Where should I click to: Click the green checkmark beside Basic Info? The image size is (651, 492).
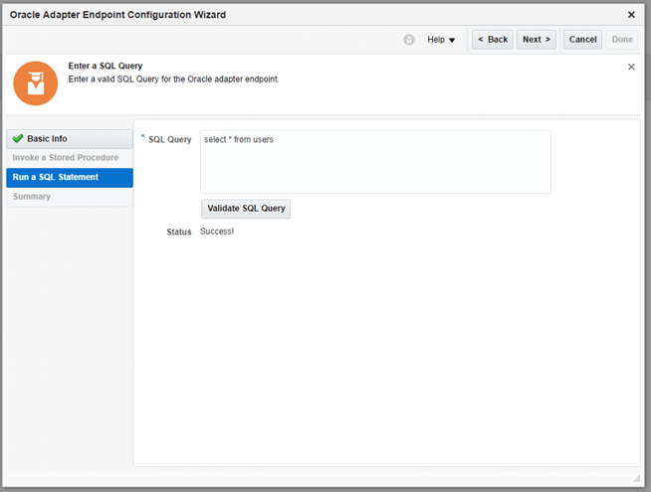[17, 139]
